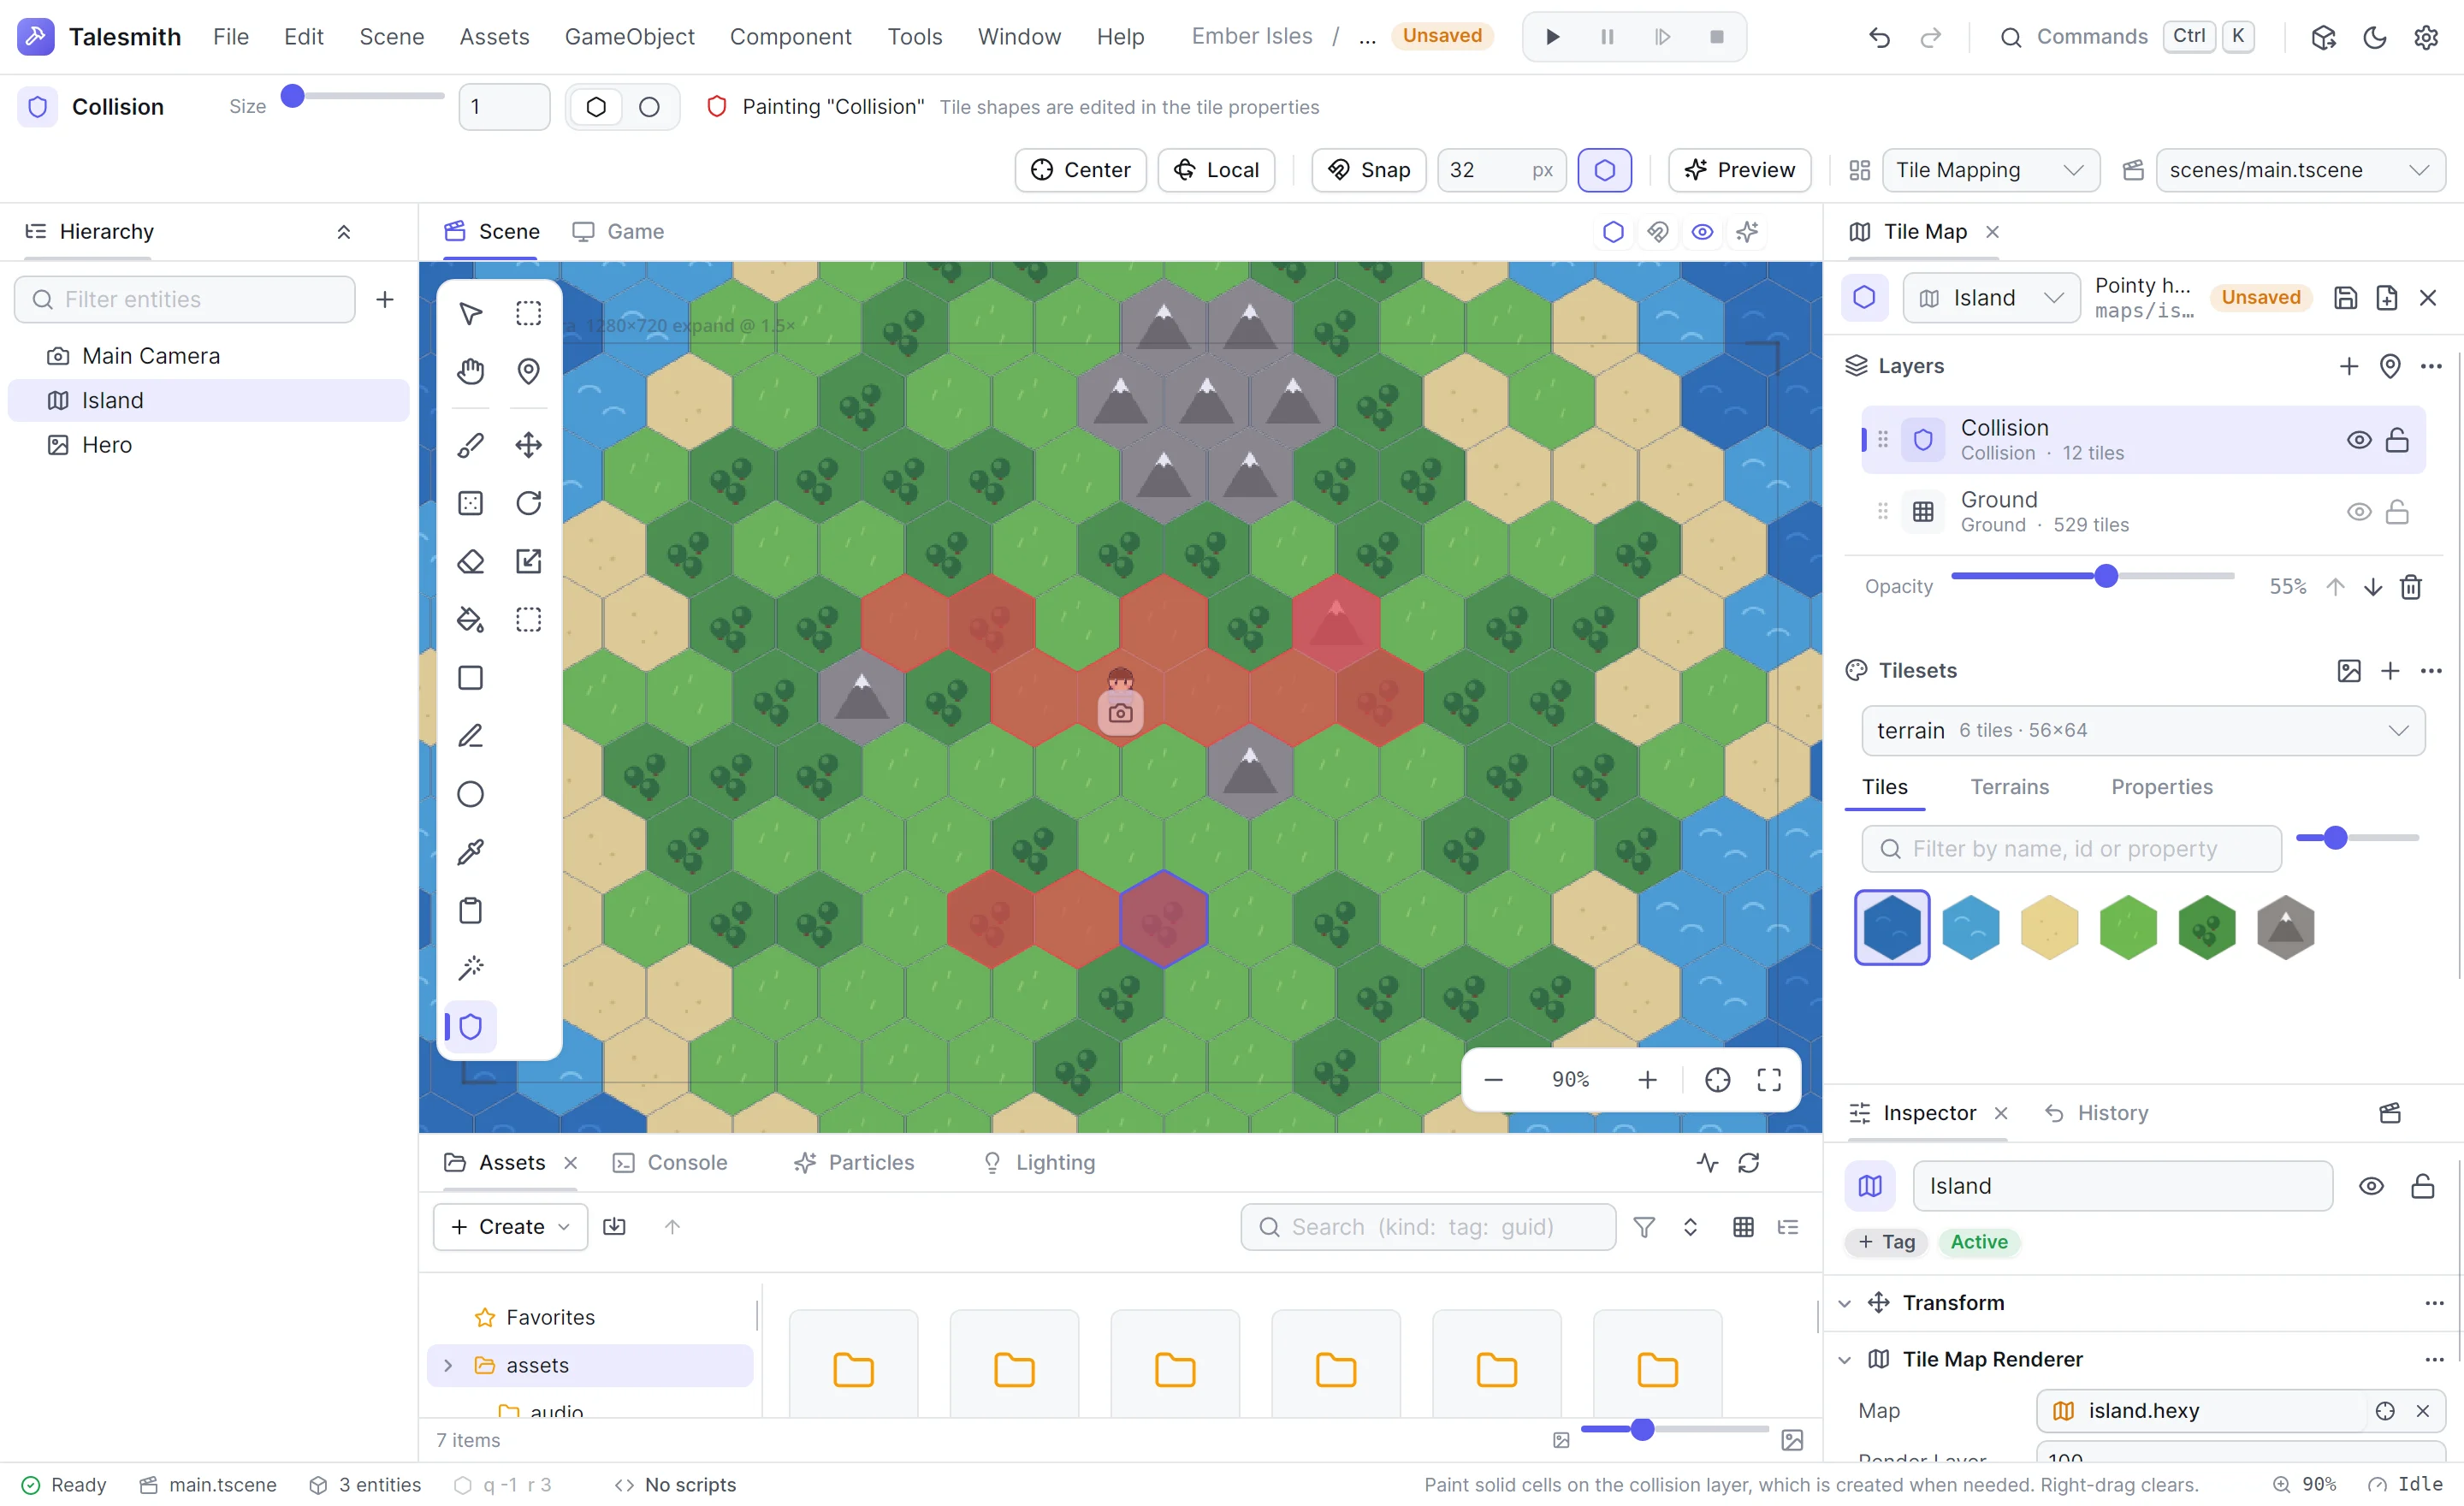Choose the move gizmo tool
The image size is (2464, 1506).
pos(528,445)
